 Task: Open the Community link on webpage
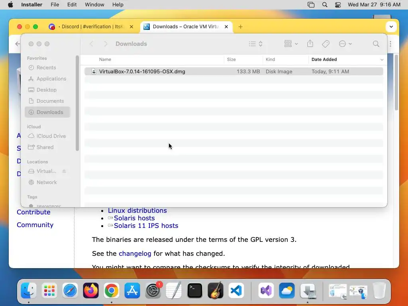point(35,225)
